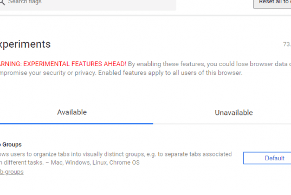Click the Reset all to default button
Viewport: 291px width, 195px height.
coord(272,2)
